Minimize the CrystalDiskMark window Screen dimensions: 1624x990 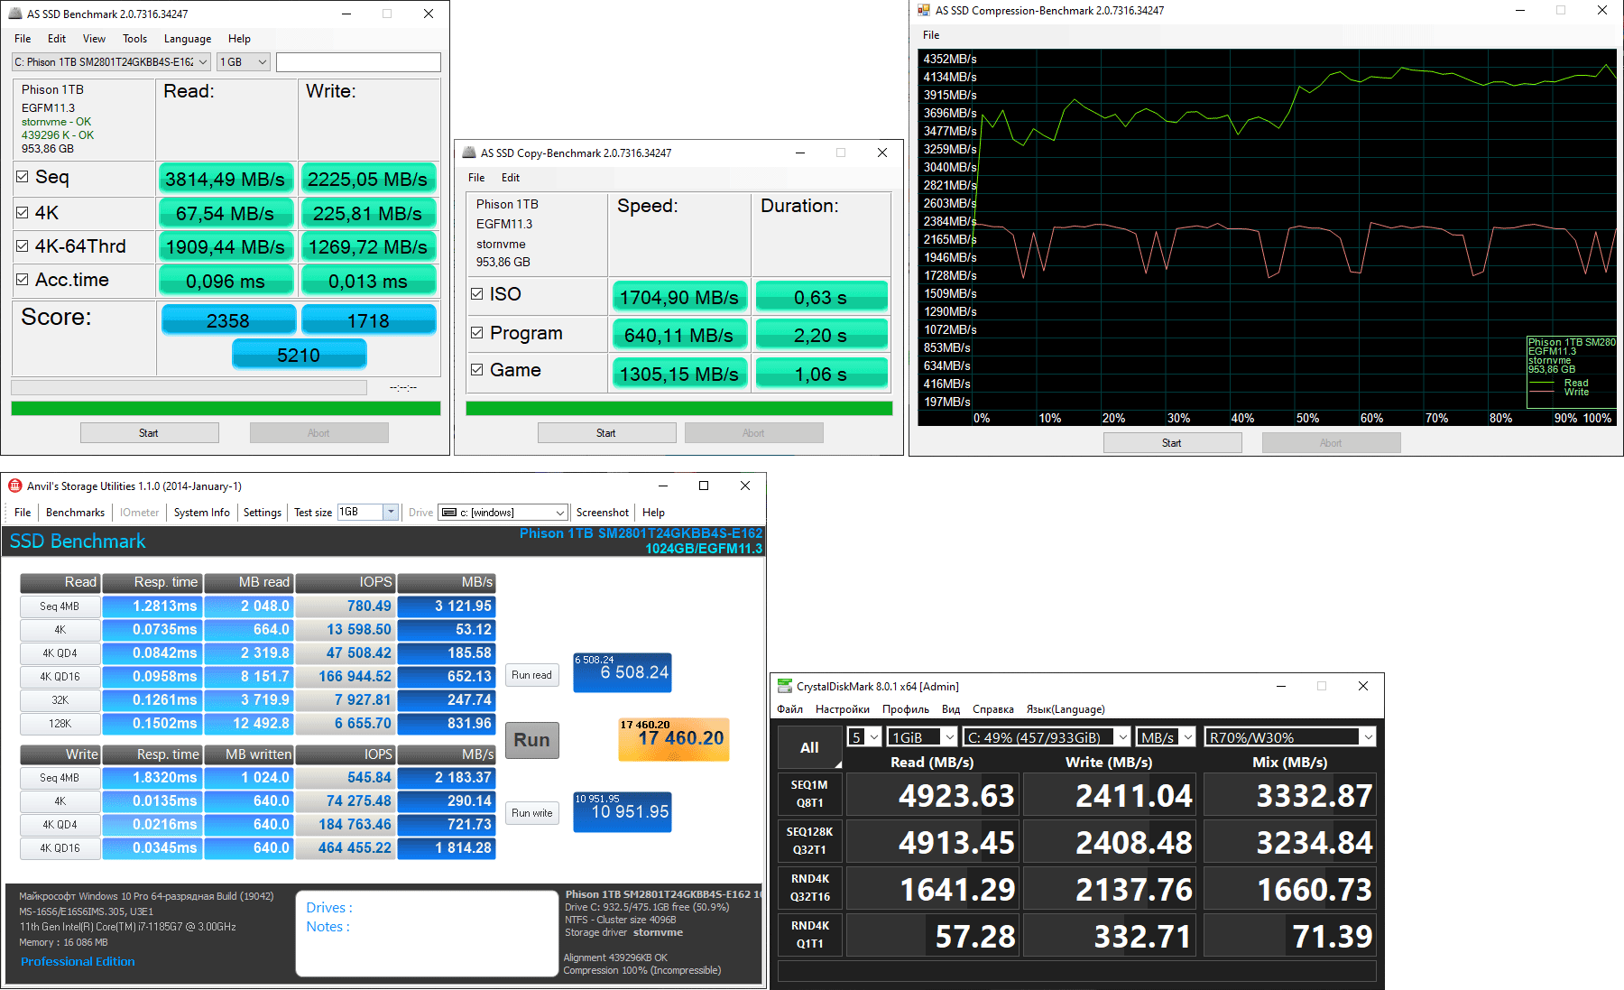tap(1280, 686)
